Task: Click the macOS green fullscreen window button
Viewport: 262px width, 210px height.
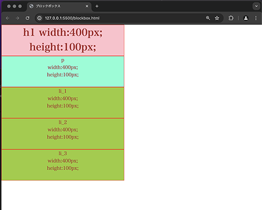Action: 20,6
